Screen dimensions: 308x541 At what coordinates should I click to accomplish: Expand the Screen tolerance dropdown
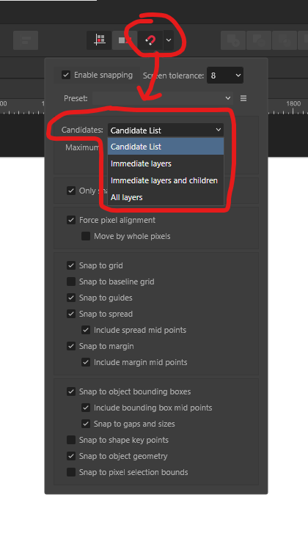[225, 76]
